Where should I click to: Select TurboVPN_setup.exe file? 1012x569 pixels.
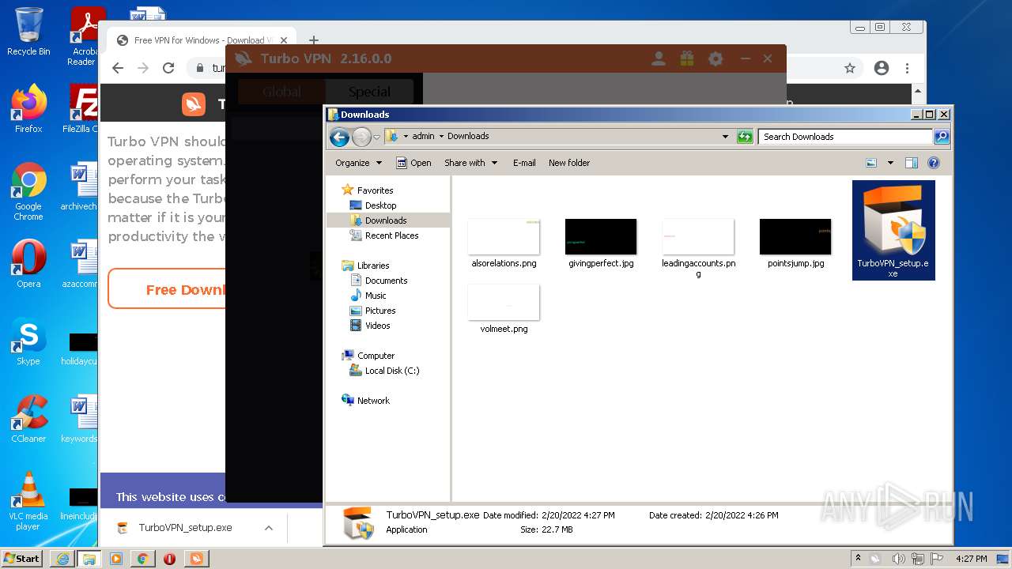click(893, 230)
